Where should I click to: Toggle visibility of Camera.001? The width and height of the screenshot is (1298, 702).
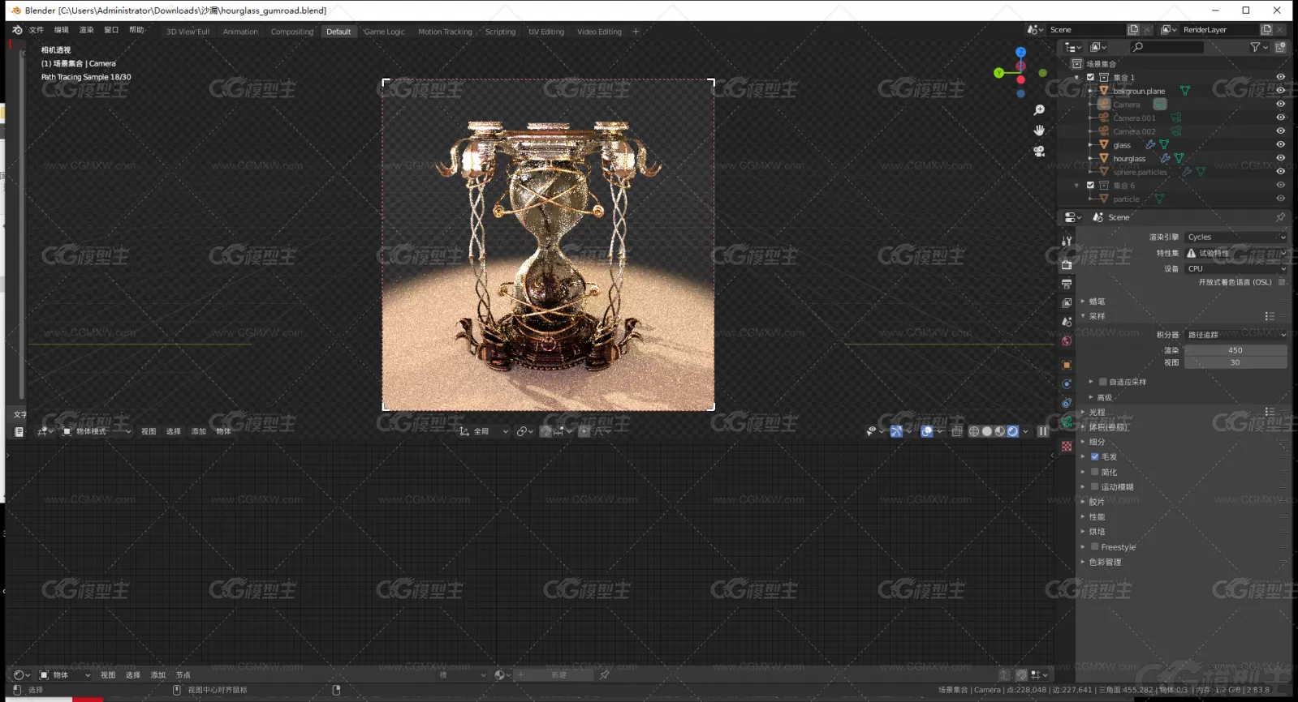click(x=1280, y=118)
